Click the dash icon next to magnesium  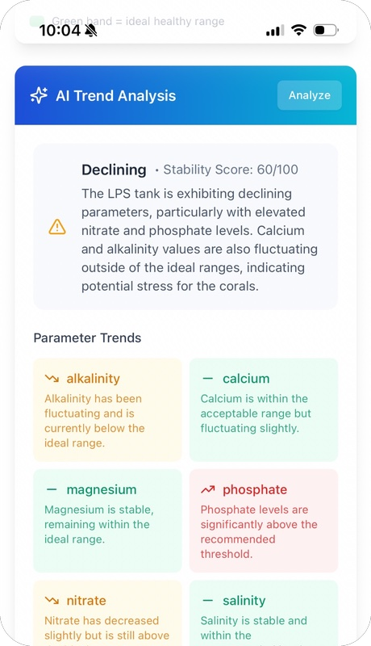(52, 489)
